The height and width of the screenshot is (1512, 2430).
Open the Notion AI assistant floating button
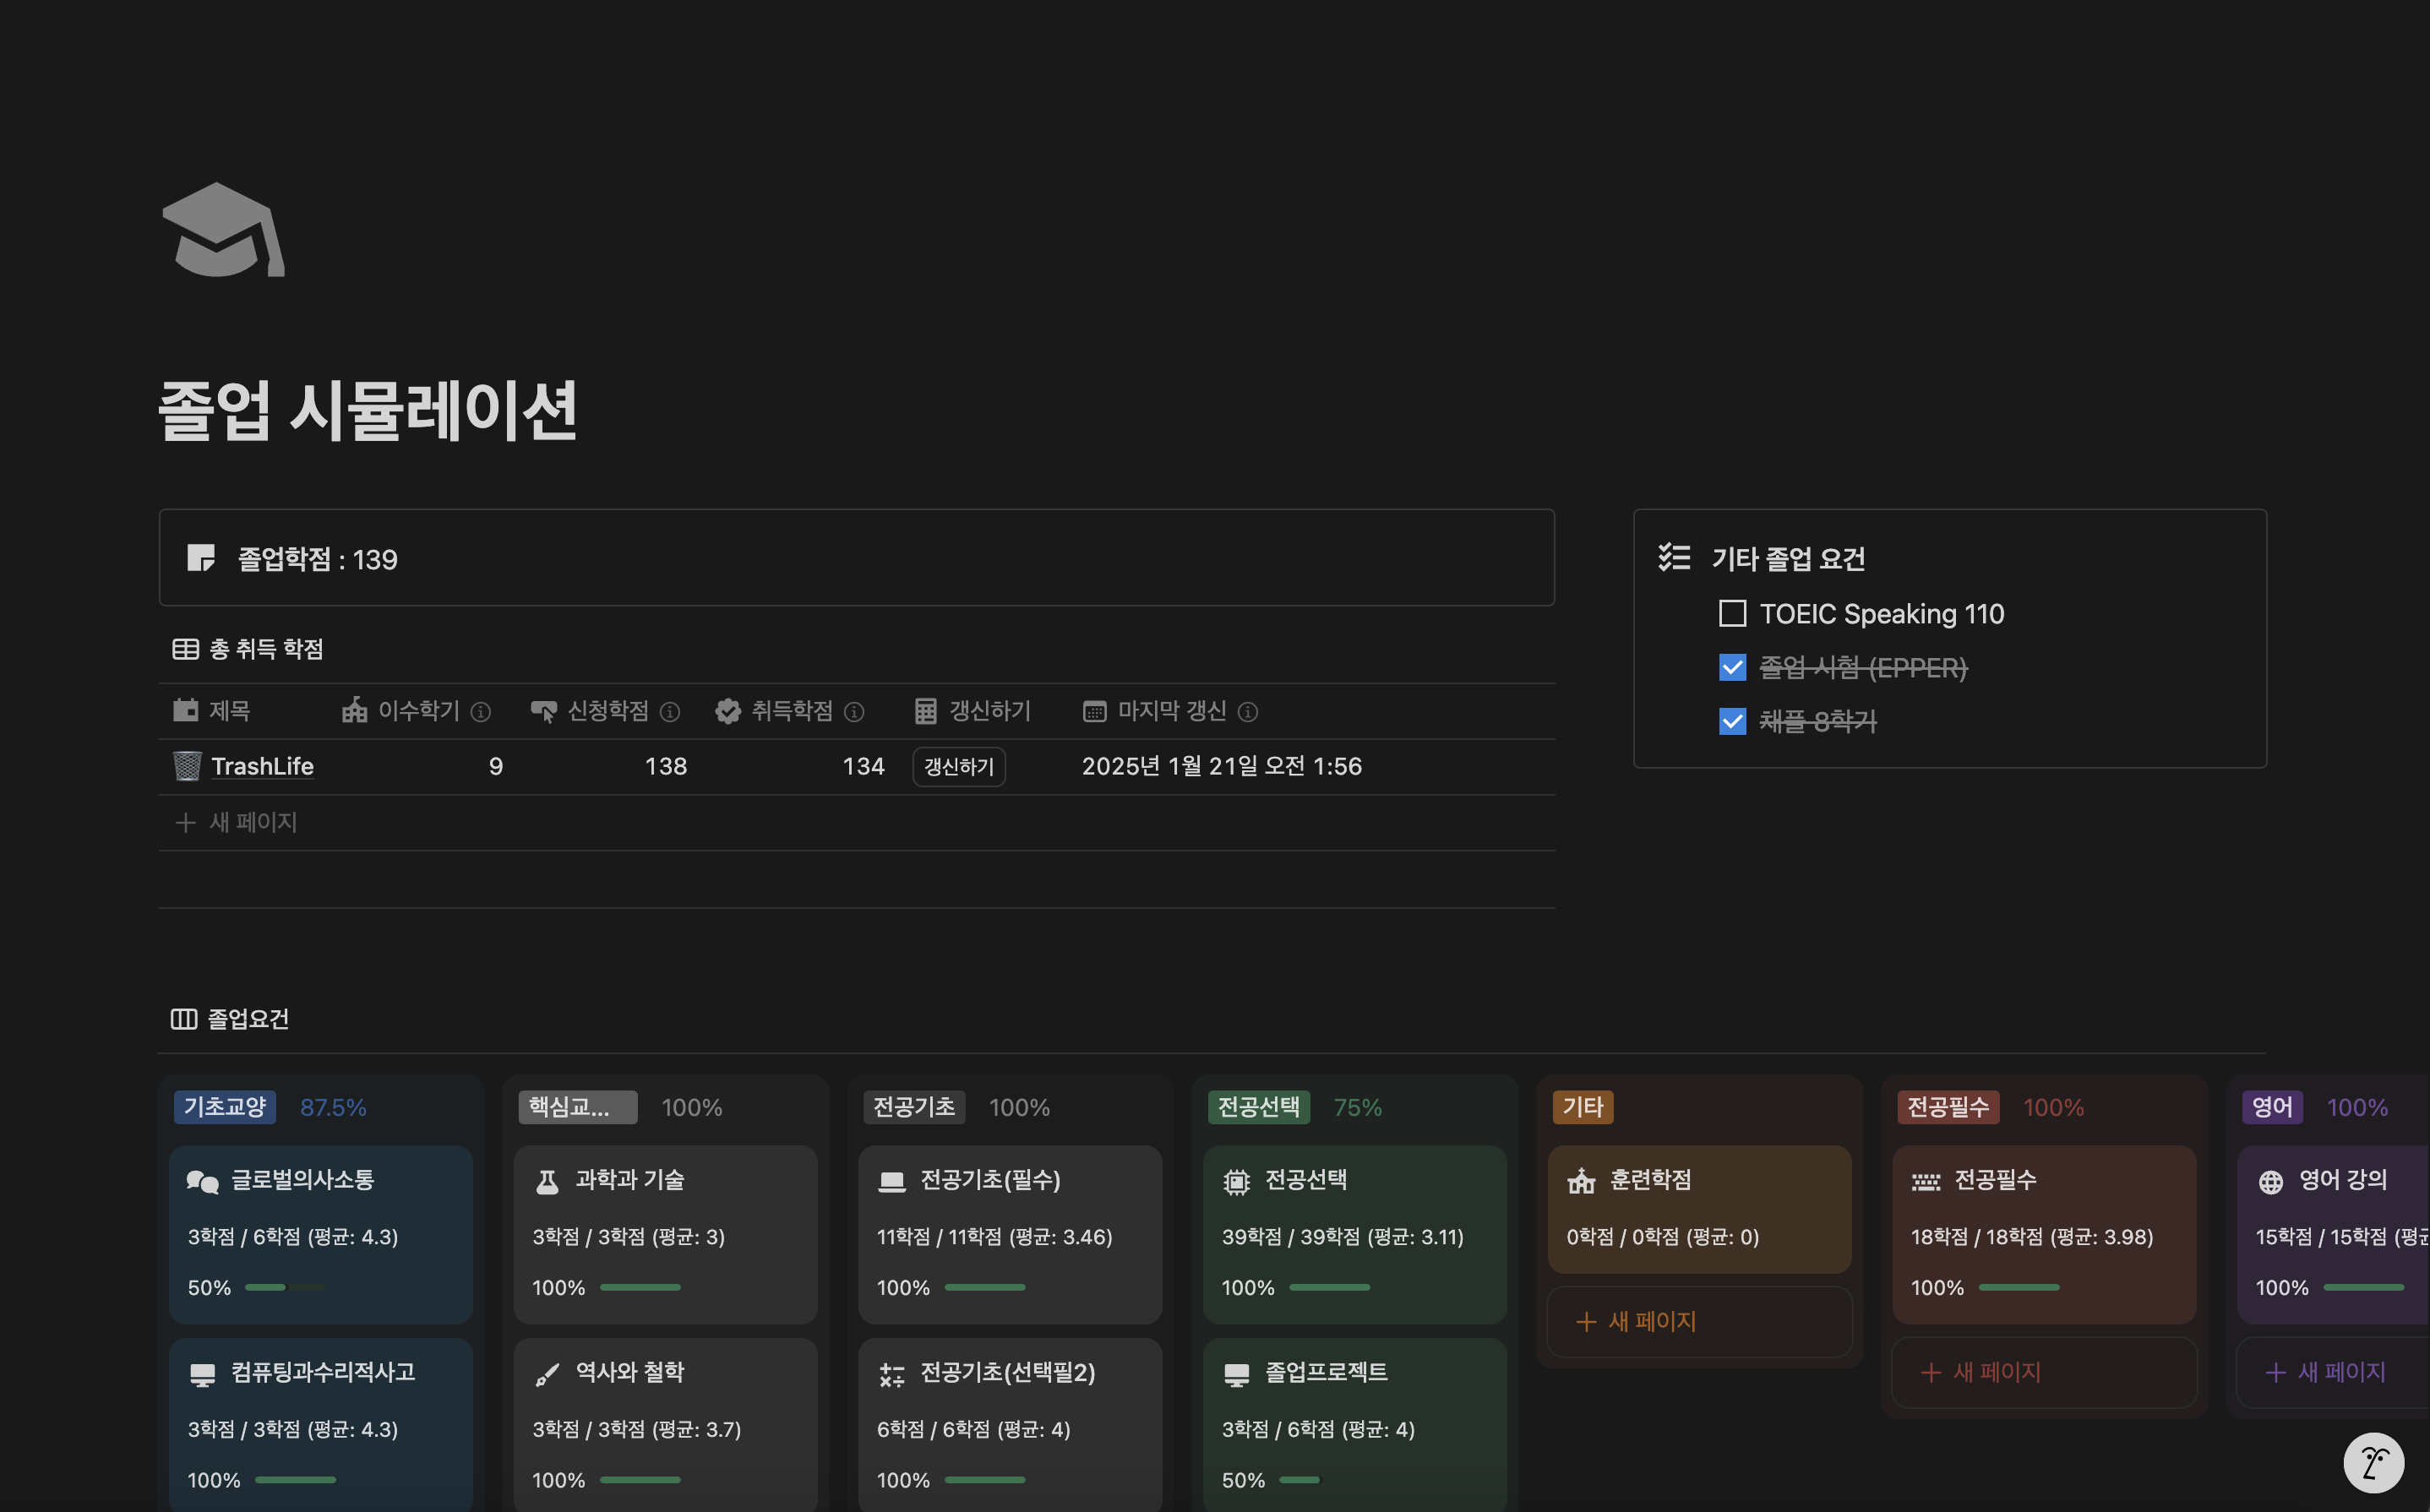pos(2373,1463)
